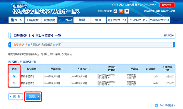Click screen ID BTJS026 text

[x=169, y=35]
